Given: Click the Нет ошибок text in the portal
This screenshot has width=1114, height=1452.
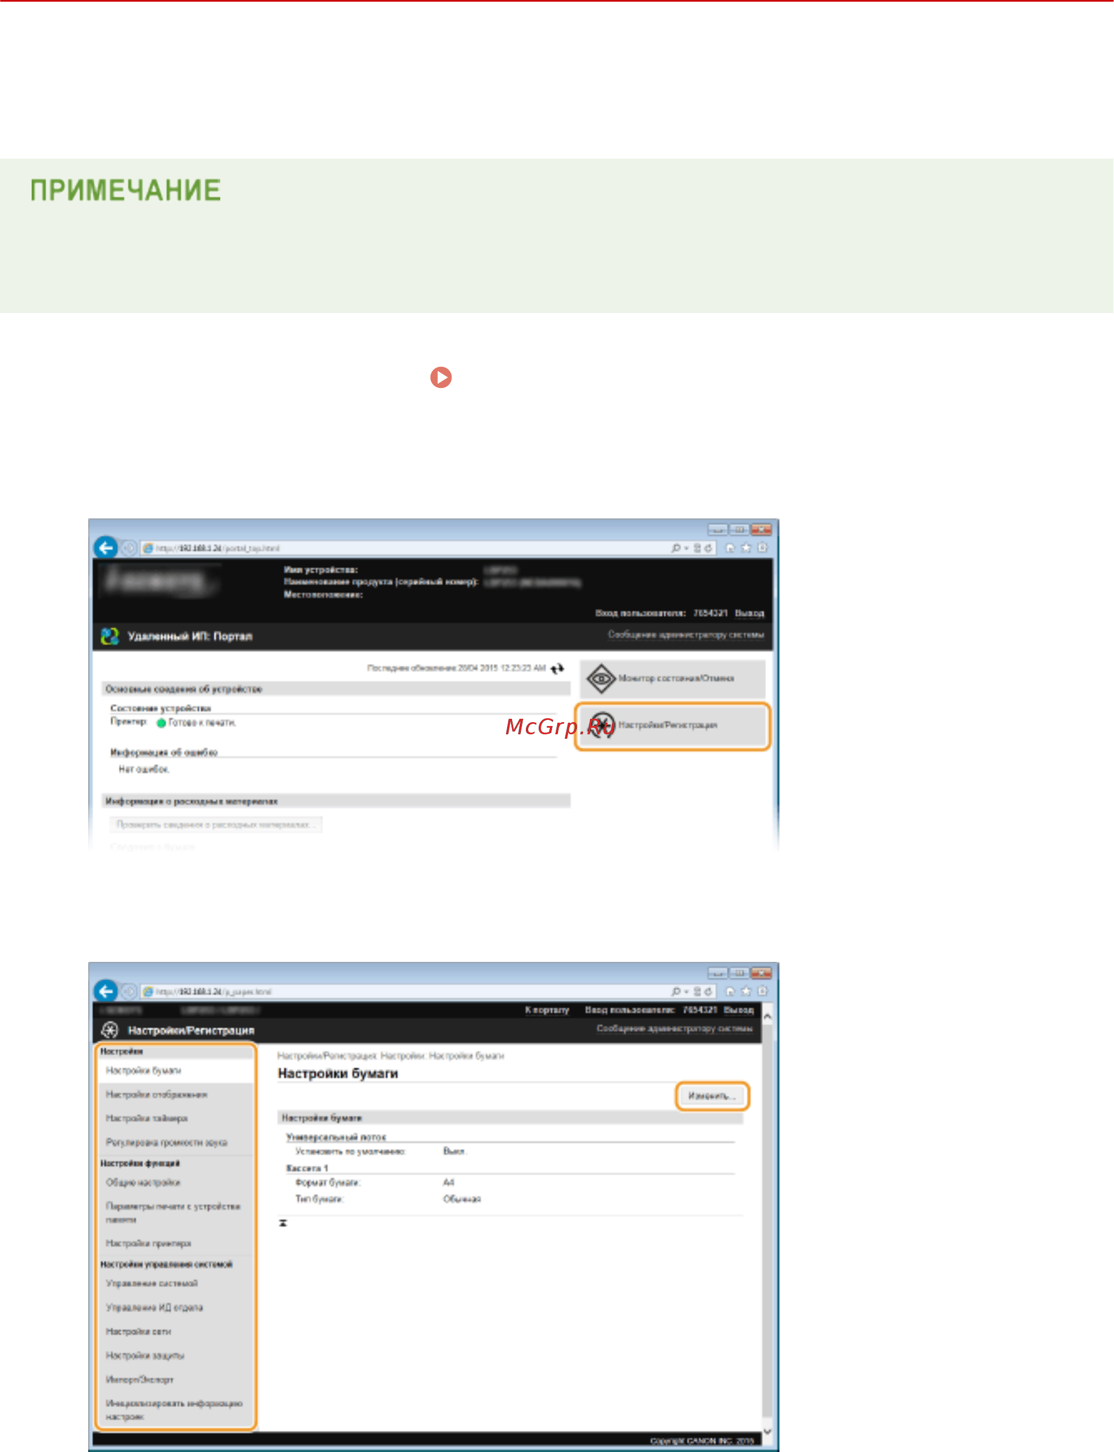Looking at the screenshot, I should click(x=145, y=769).
